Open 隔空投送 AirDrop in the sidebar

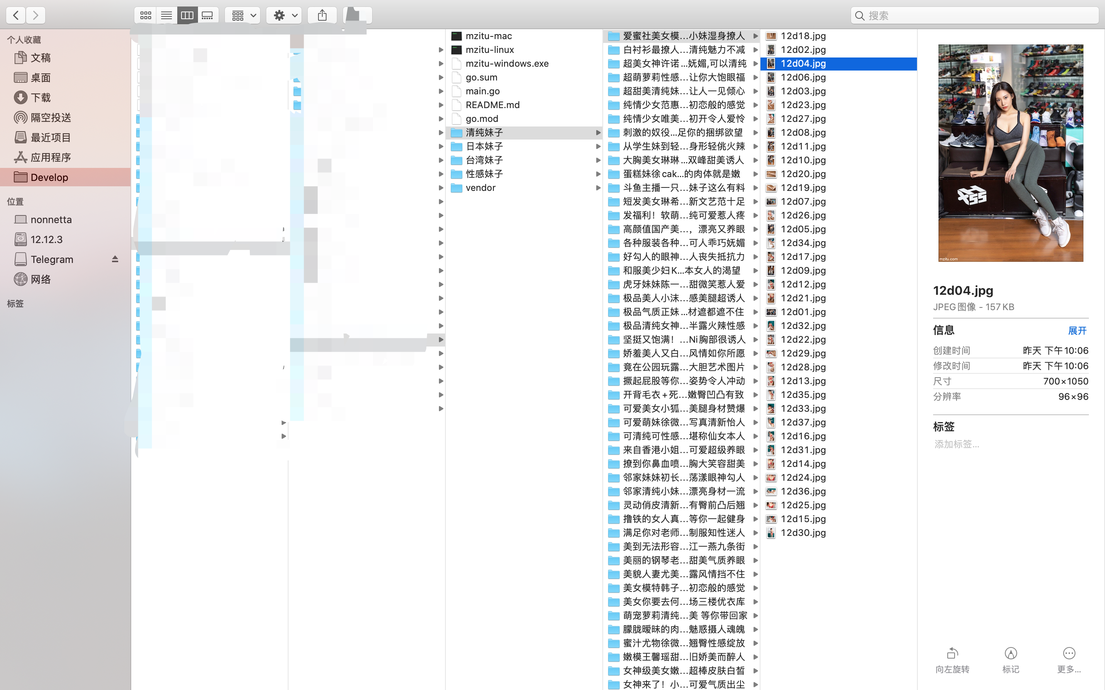point(65,117)
